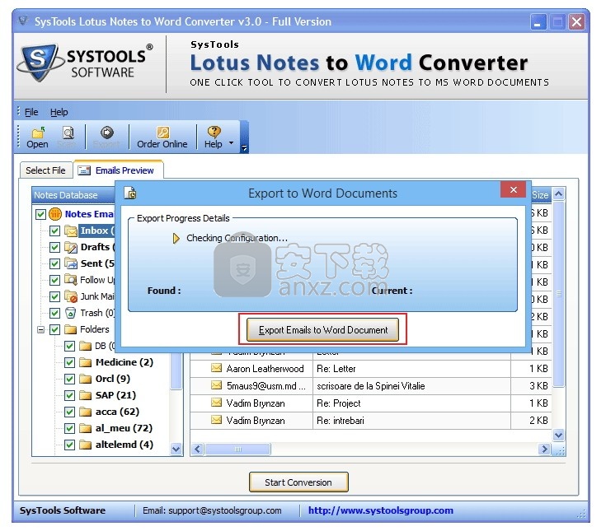Select the Junk Mail folder icon
The image size is (606, 531).
click(71, 296)
